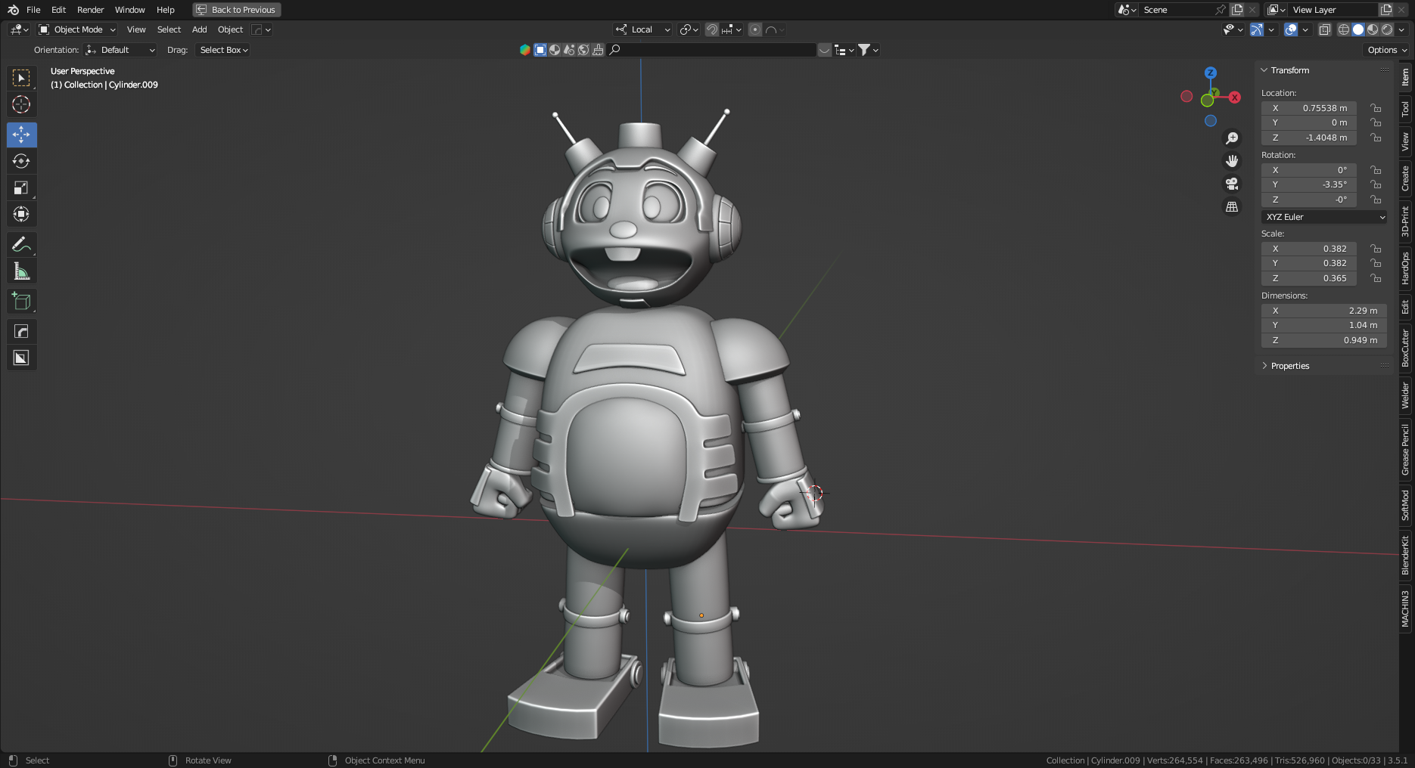Click the scene droplet filter icon

click(x=569, y=50)
